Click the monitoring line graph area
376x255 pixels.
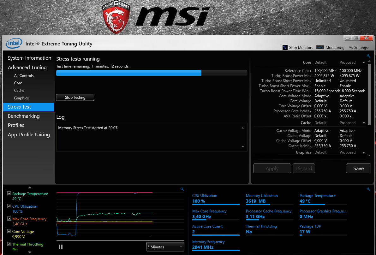coord(120,215)
